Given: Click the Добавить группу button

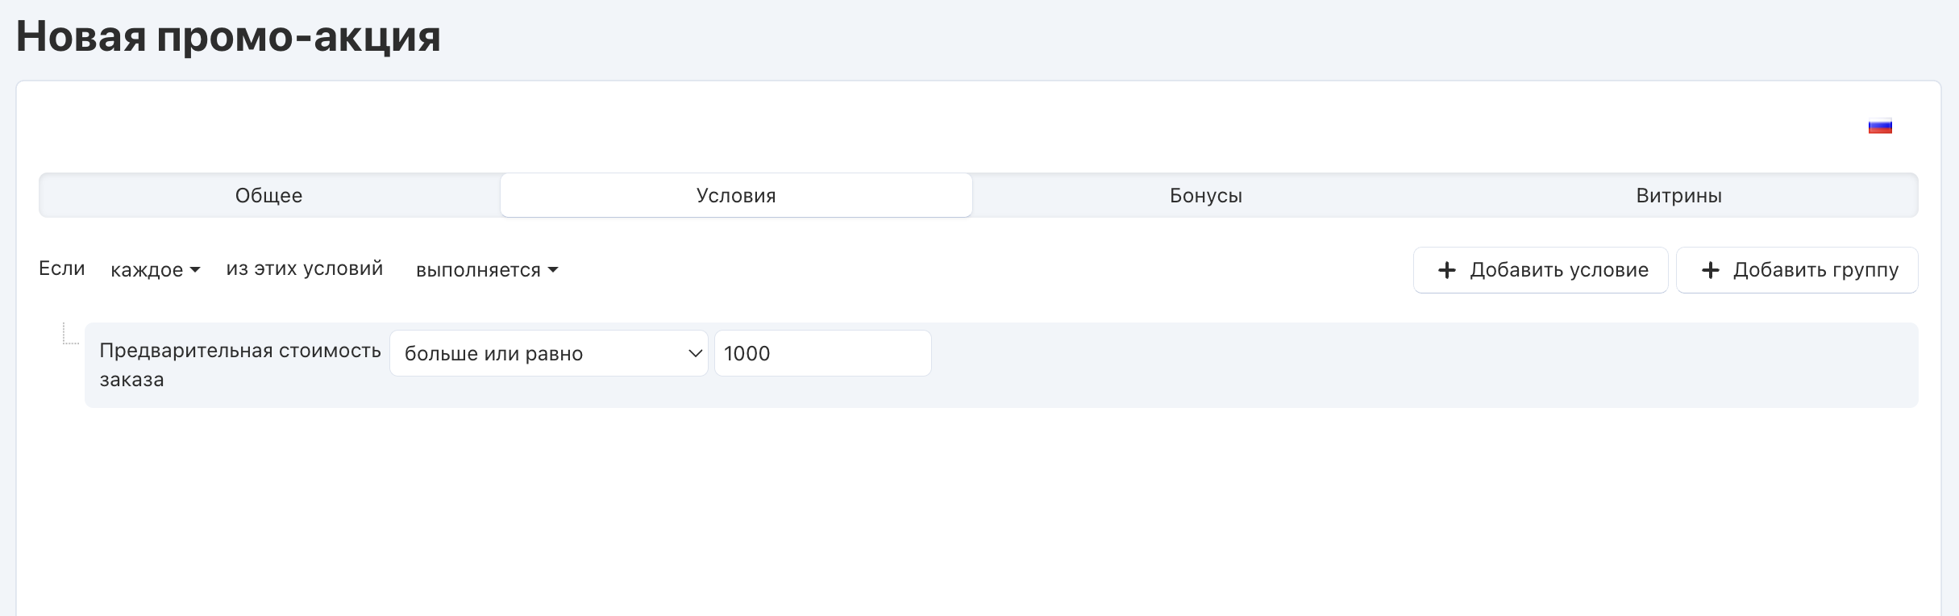Looking at the screenshot, I should click(1797, 270).
